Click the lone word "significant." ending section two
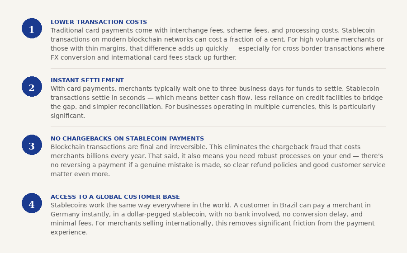 coord(67,116)
